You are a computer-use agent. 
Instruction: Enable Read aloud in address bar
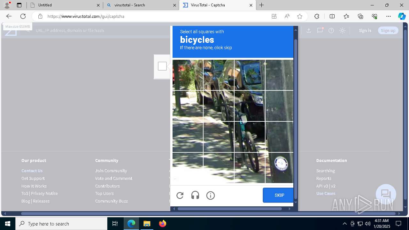pos(287,16)
